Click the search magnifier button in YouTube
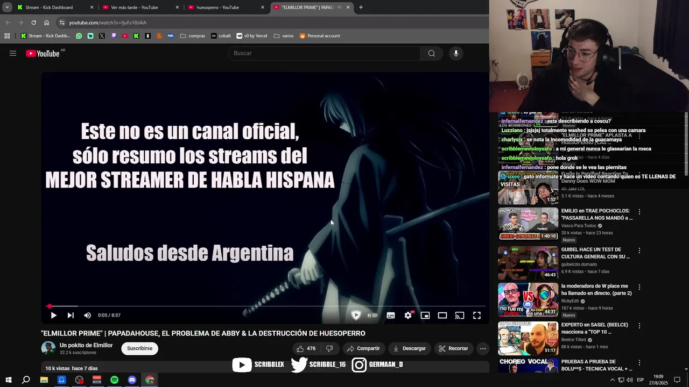 431,53
